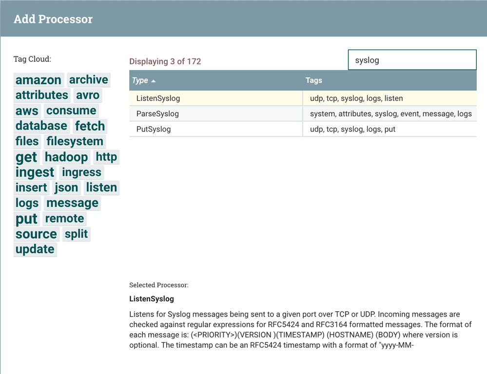Filter by the split tag

click(x=76, y=234)
